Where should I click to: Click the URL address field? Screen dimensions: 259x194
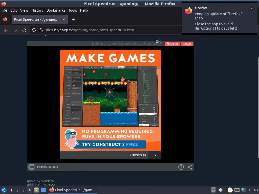coord(106,30)
